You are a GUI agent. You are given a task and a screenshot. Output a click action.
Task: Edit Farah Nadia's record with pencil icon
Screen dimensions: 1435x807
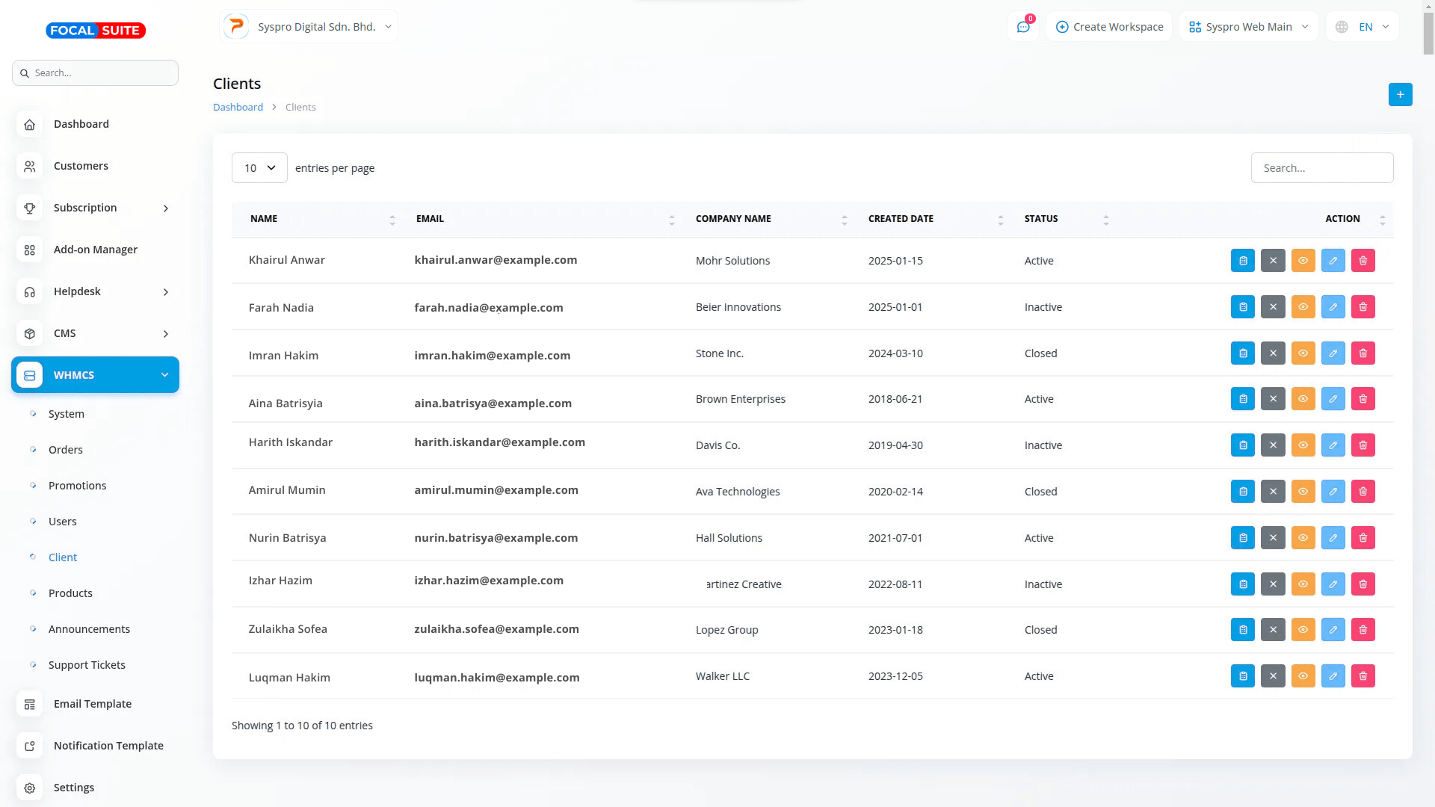point(1333,307)
